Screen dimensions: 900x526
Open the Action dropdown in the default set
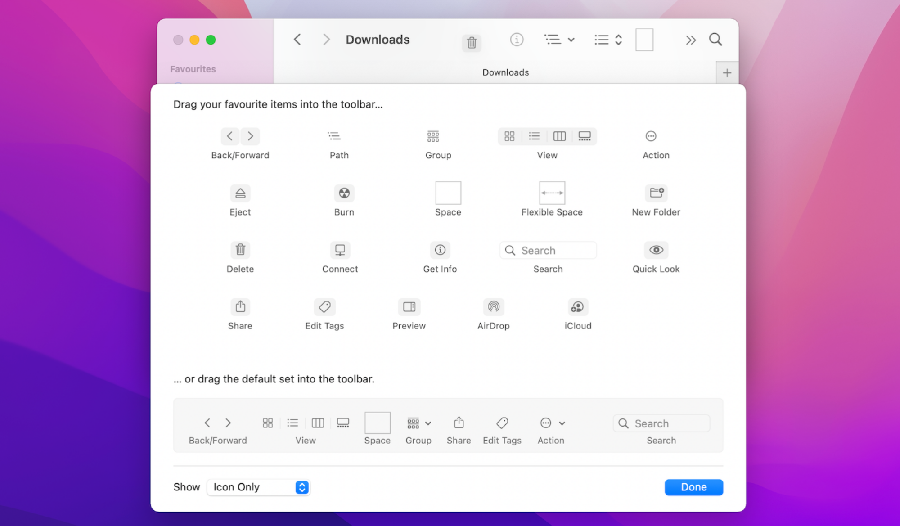[553, 423]
